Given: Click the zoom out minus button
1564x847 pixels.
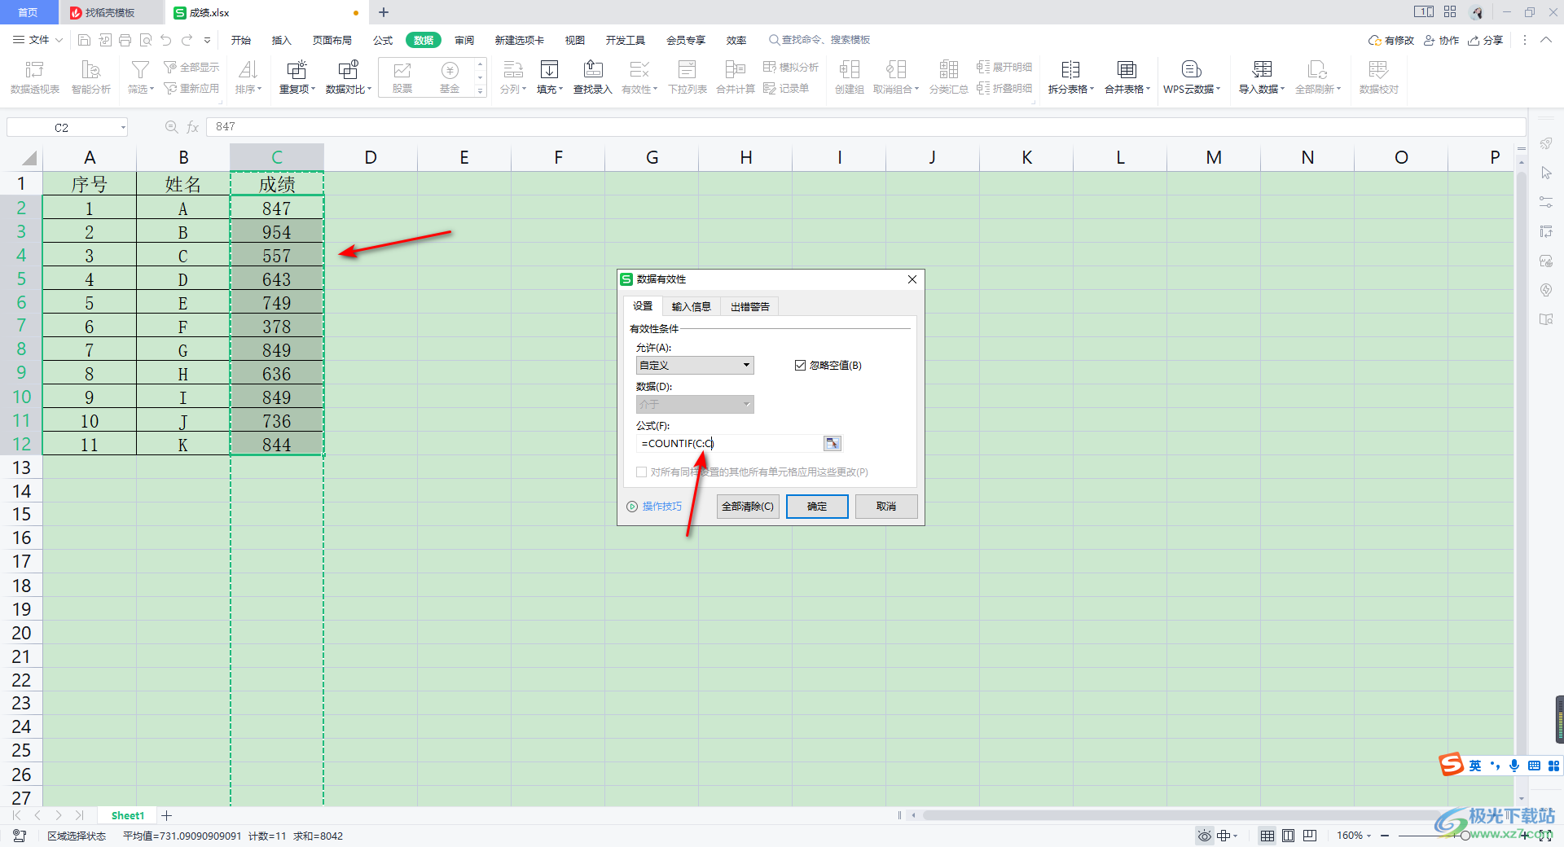Looking at the screenshot, I should click(1385, 836).
